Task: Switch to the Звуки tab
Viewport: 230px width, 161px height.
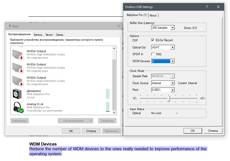Action: click(49, 35)
